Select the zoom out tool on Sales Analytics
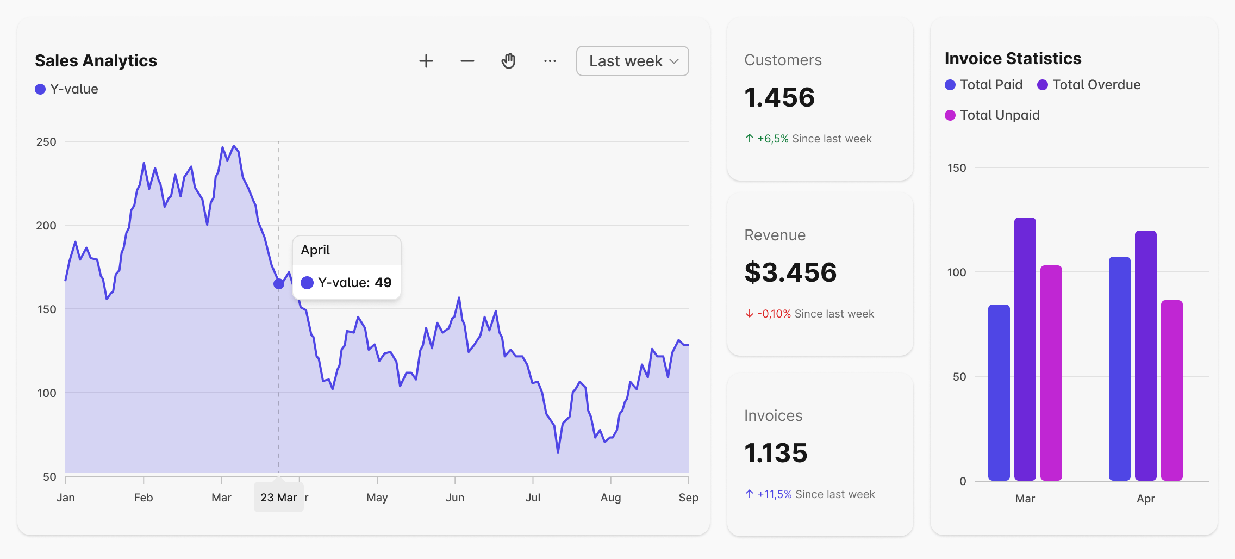 point(466,61)
